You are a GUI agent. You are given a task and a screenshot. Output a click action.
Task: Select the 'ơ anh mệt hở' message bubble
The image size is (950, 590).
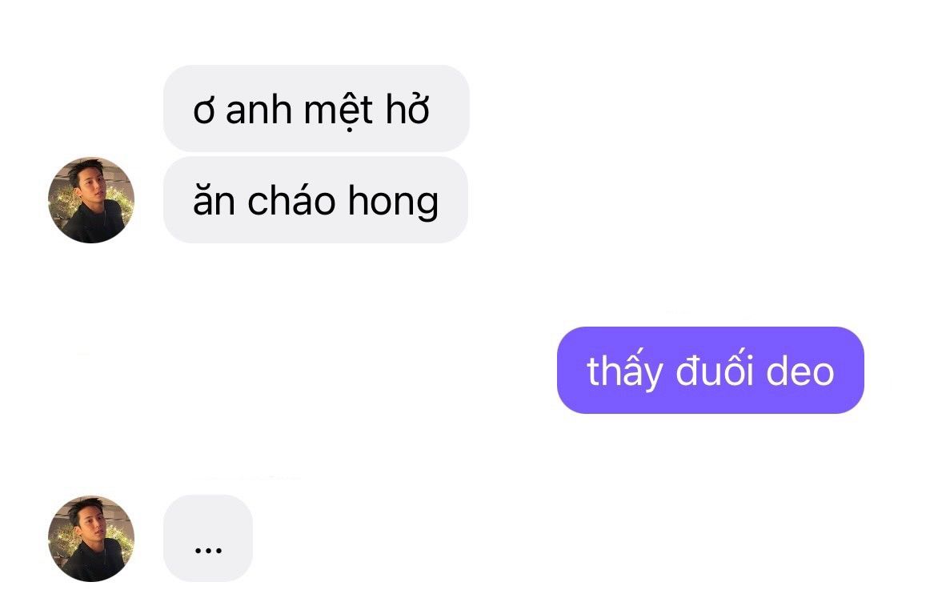point(316,108)
